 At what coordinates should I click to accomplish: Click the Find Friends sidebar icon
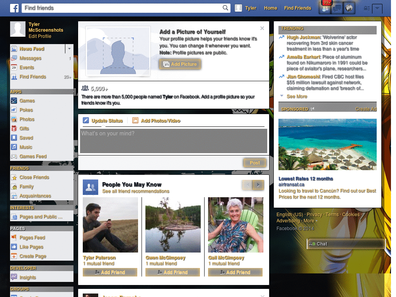(14, 77)
